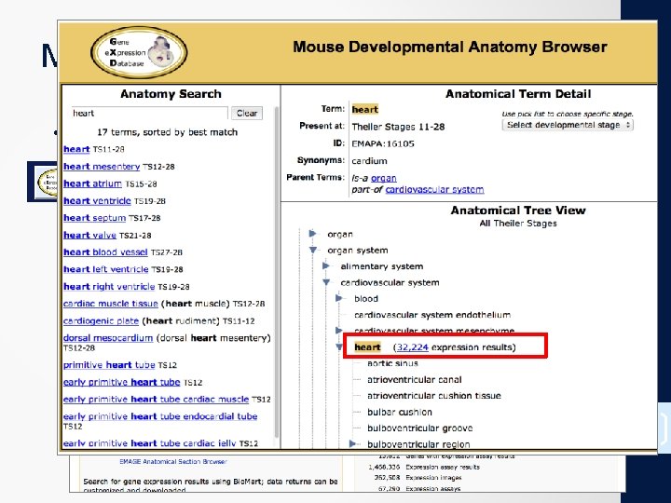Collapse the 'cardiovascular system' tree node
This screenshot has height=503, width=671.
[x=326, y=282]
